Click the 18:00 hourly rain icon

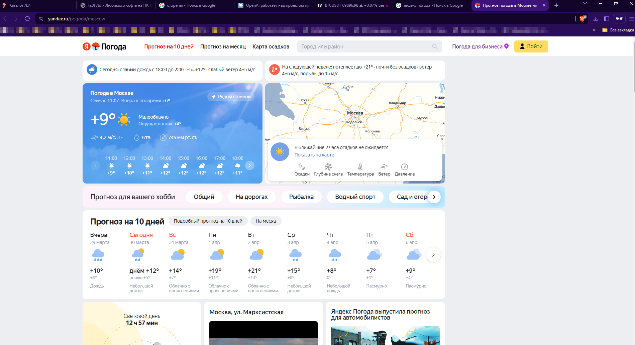(237, 166)
